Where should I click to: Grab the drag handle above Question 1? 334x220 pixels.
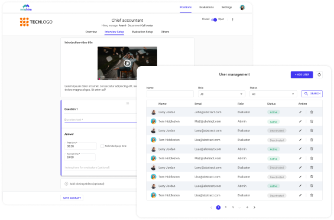[x=127, y=104]
